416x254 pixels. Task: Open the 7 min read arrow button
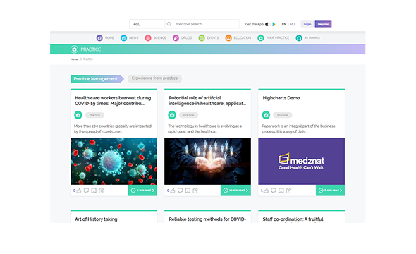click(142, 190)
